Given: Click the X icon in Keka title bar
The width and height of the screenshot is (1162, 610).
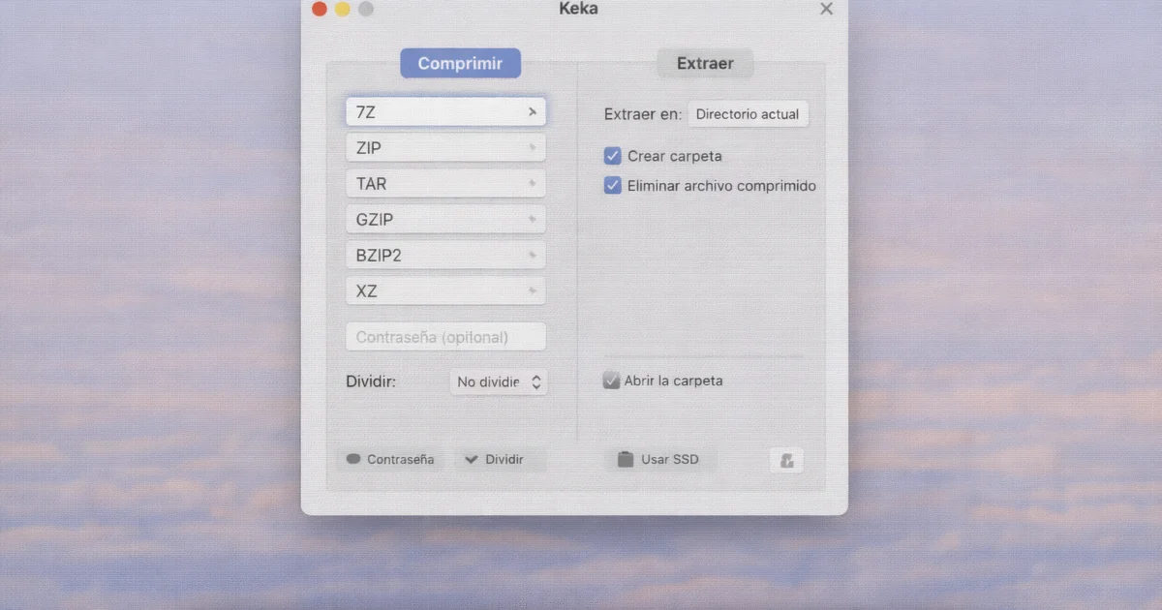Looking at the screenshot, I should tap(826, 9).
